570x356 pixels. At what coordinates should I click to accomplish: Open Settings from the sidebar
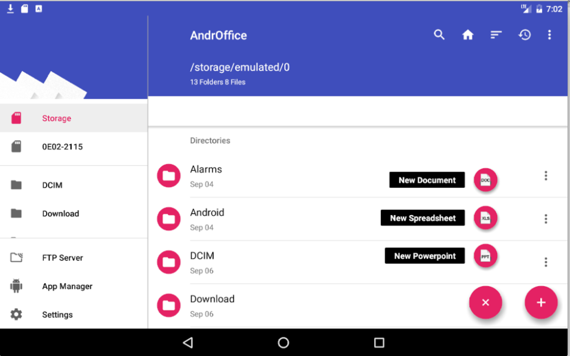[73, 315]
